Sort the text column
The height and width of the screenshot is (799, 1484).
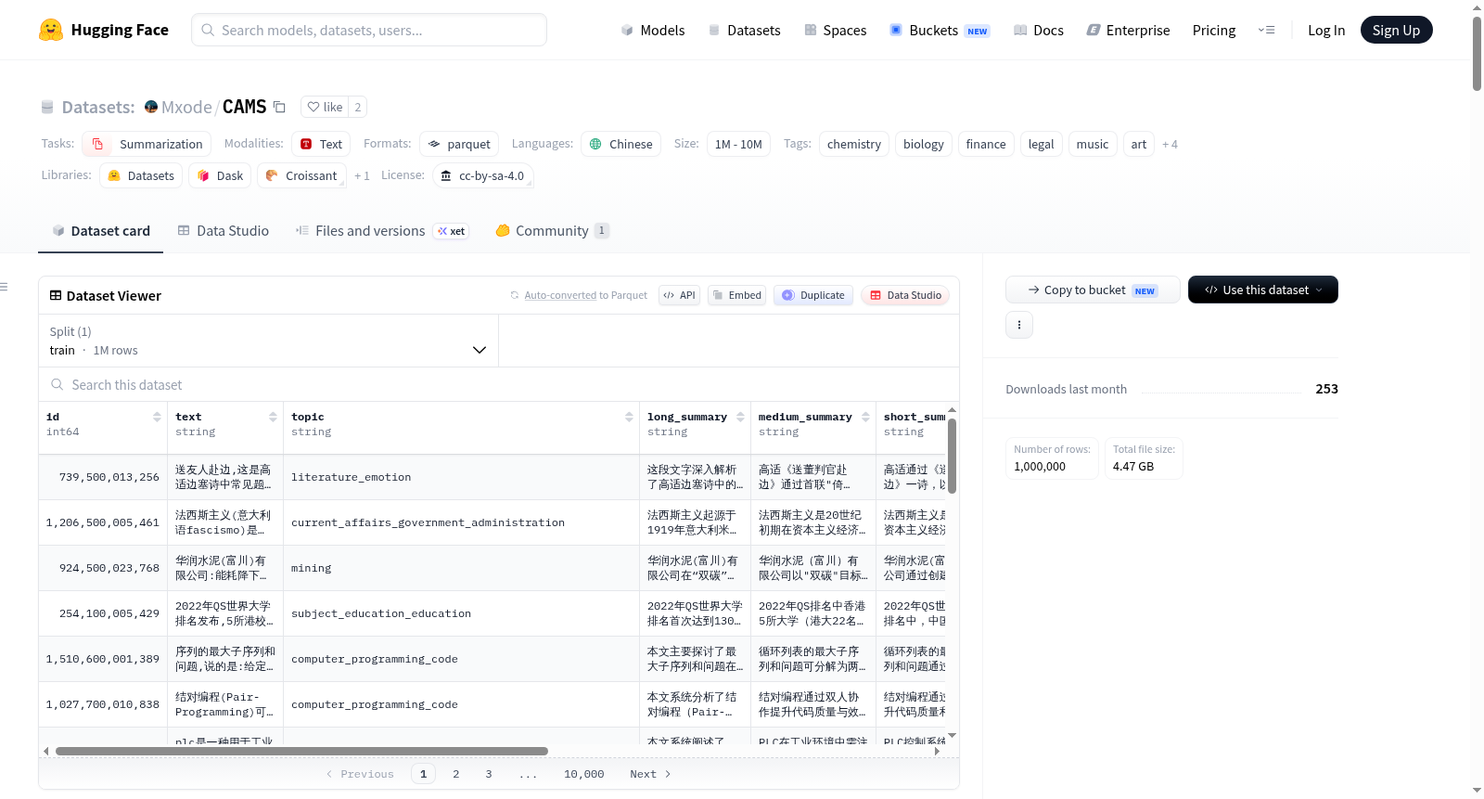point(273,417)
